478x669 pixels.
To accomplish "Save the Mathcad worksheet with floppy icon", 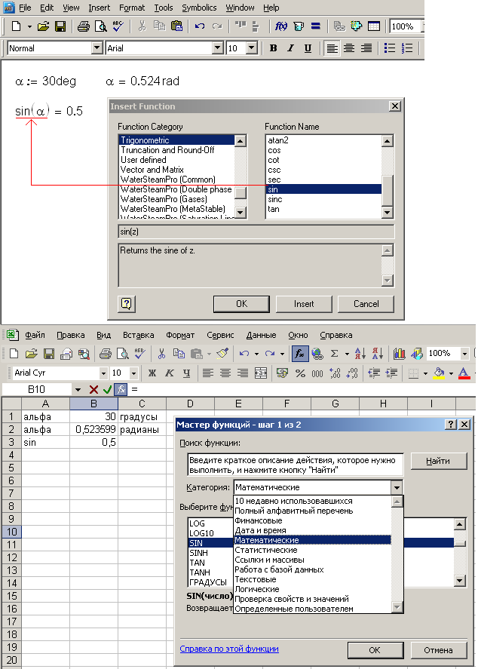I will tap(60, 26).
